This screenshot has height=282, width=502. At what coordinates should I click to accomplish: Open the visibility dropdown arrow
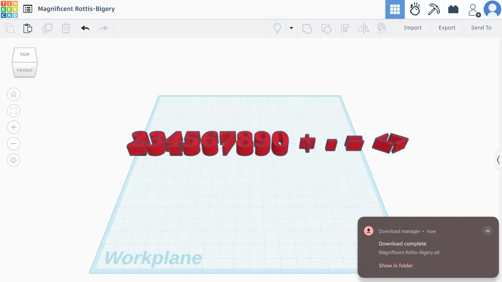(291, 28)
